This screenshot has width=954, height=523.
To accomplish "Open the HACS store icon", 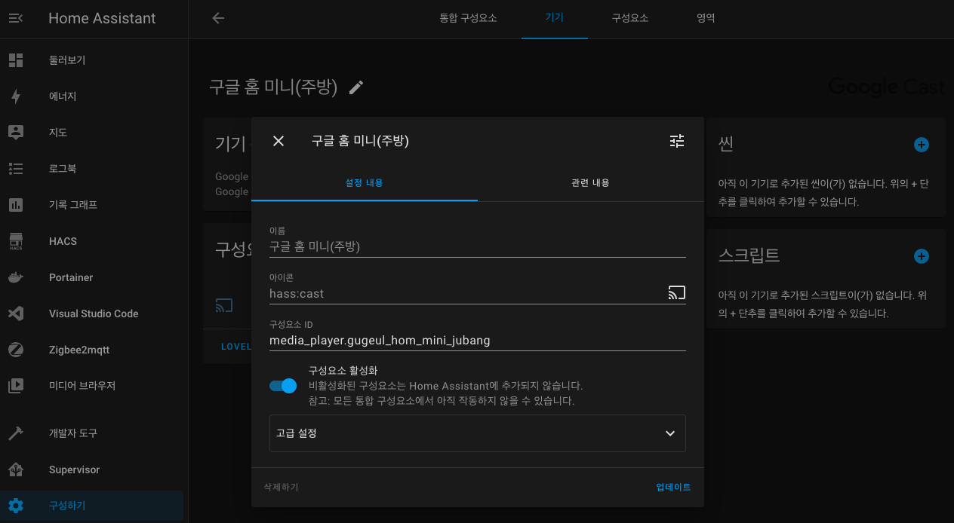I will pos(16,241).
